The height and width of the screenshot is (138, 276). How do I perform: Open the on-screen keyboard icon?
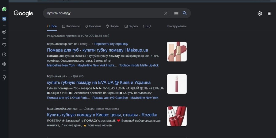[176, 13]
